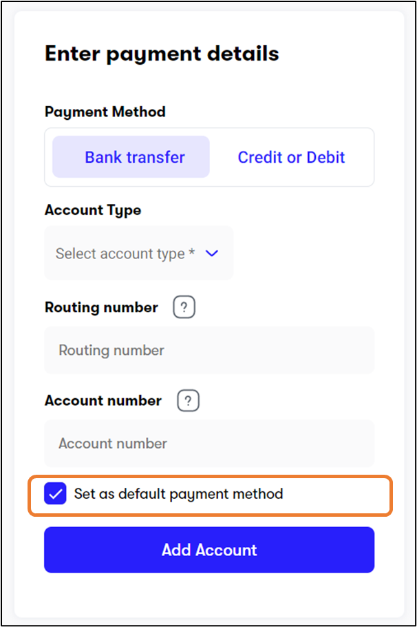This screenshot has height=627, width=417.
Task: Click the white checkmark in the checkbox
Action: [55, 493]
